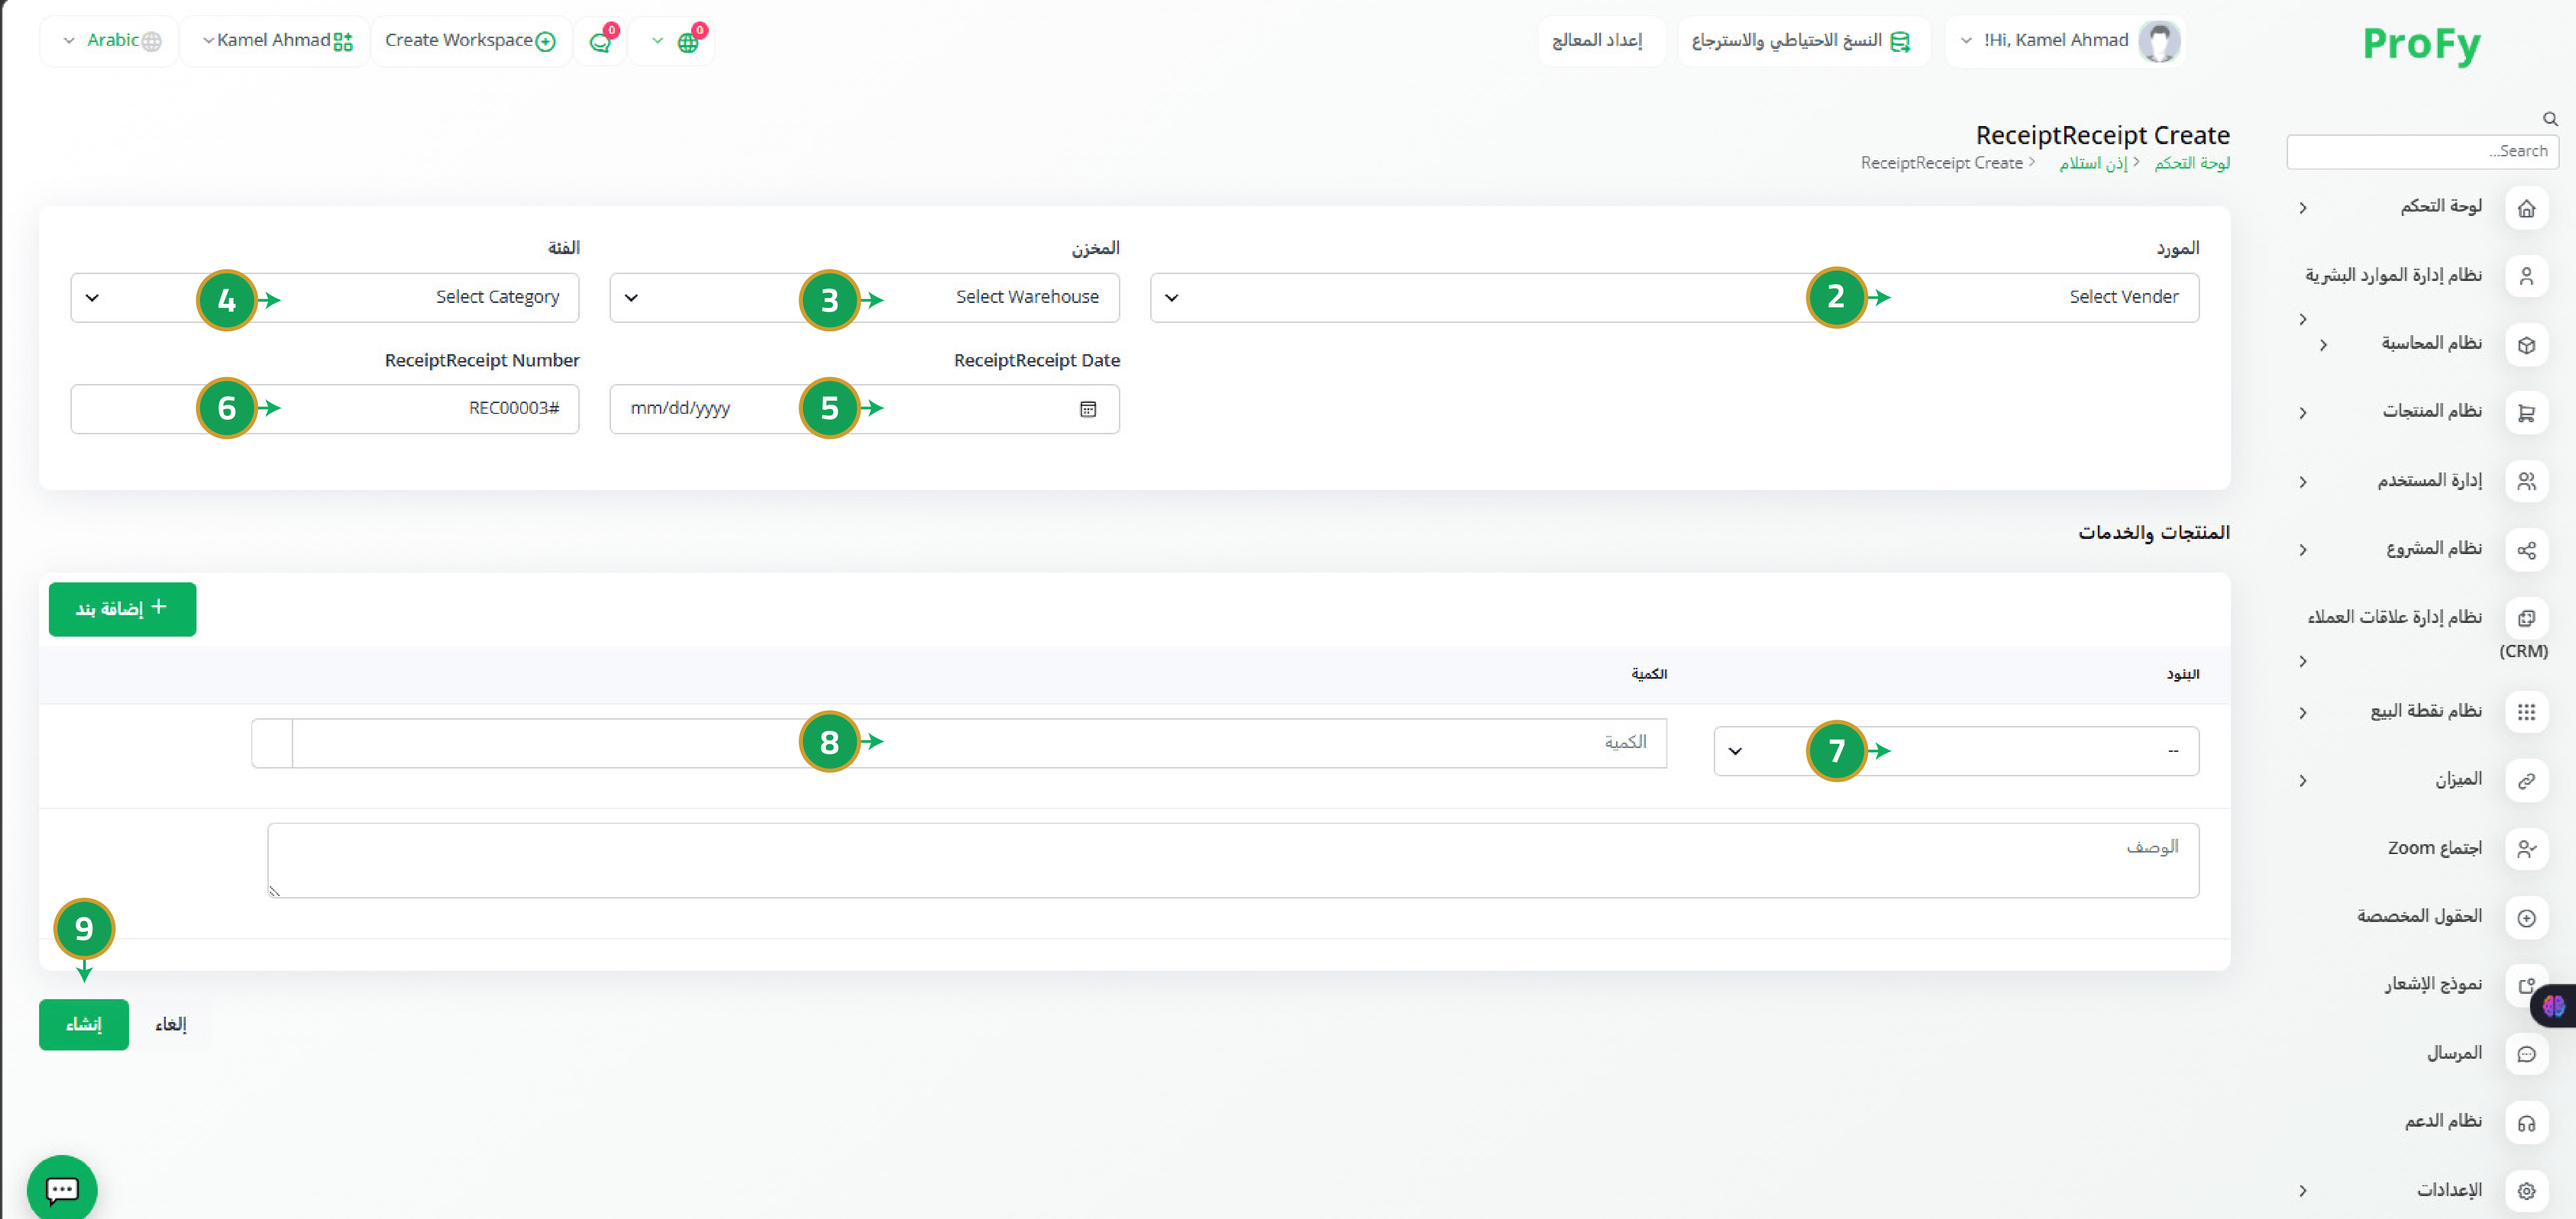Expand the dashboard لوحة التحكم submenu chevron

2303,208
